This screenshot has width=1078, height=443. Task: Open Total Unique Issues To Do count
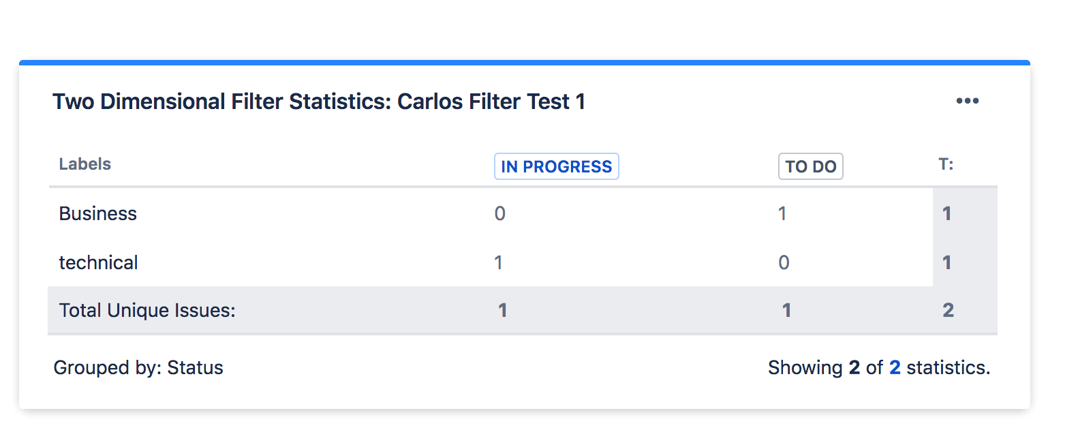pos(786,311)
